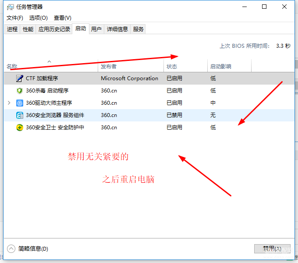
Task: Click 无 impact of 360安全浏览器
Action: pos(213,115)
